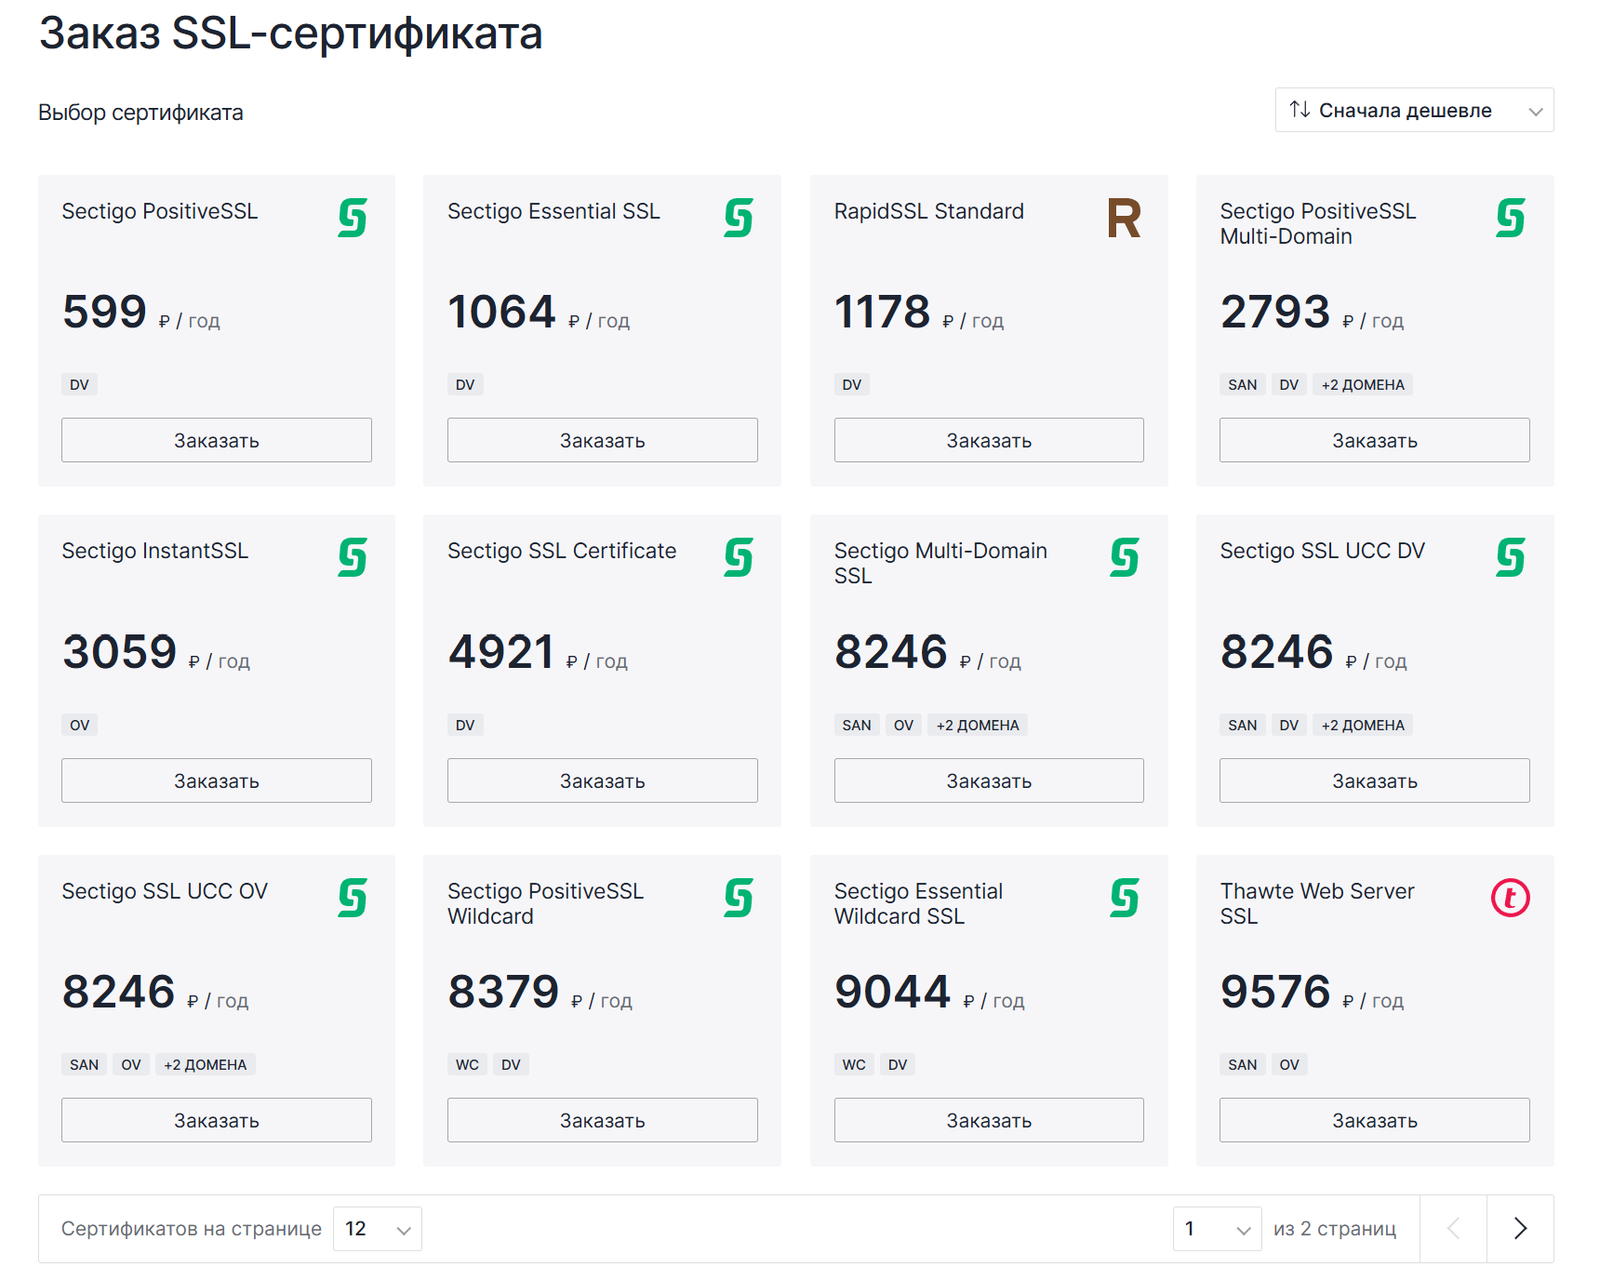Click Sectigo logo on Multi-Domain SSL card
The image size is (1613, 1267).
click(1125, 558)
